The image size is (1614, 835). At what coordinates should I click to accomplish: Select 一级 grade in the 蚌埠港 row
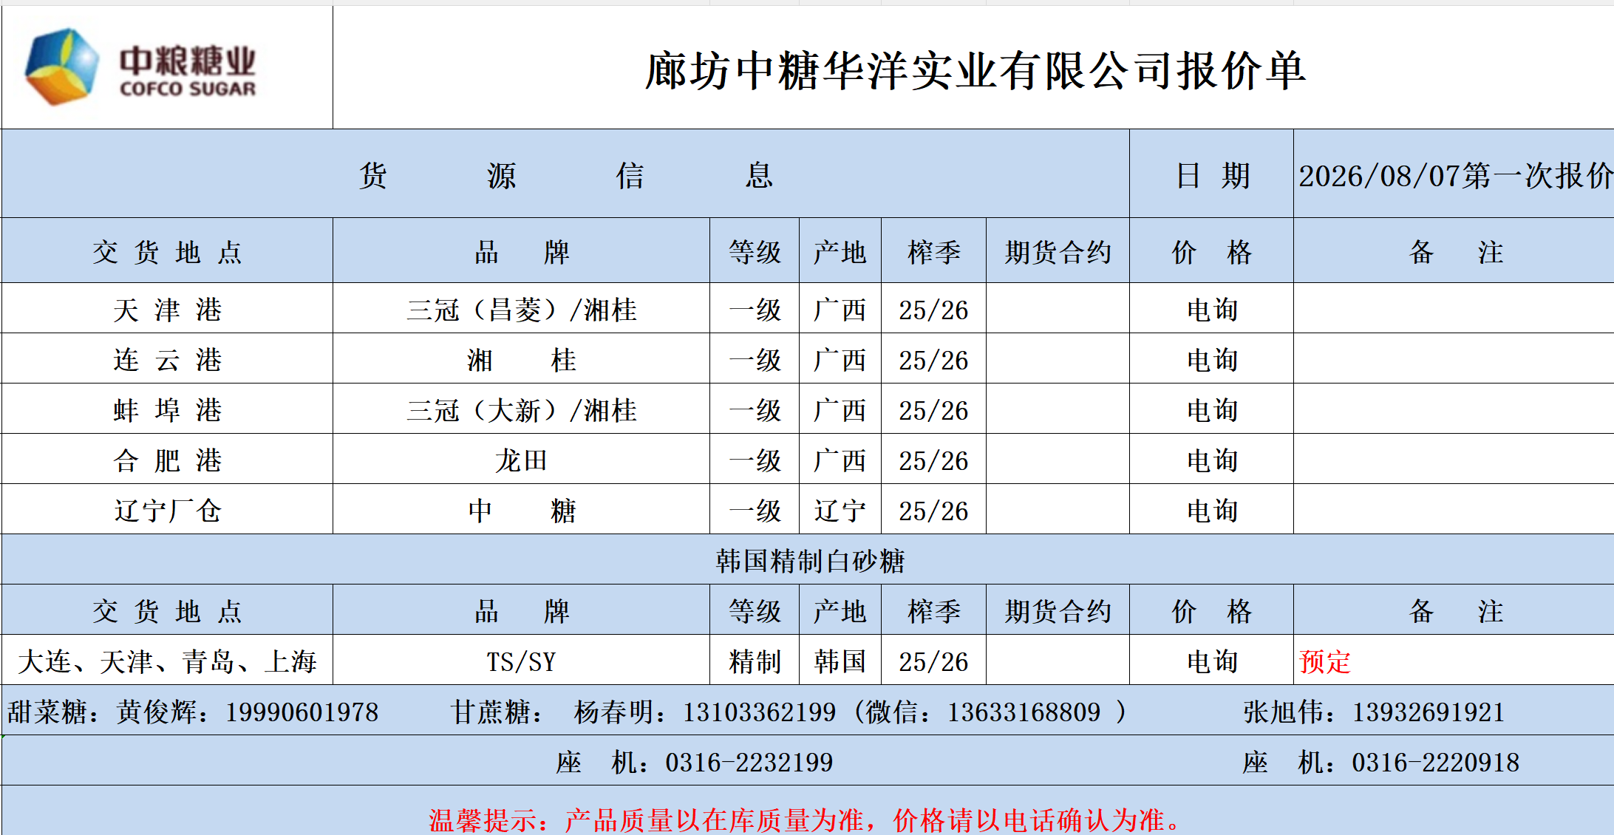(x=755, y=409)
